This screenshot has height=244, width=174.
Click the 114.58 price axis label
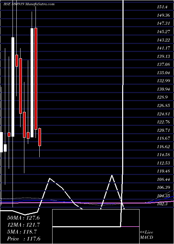tap(163, 155)
